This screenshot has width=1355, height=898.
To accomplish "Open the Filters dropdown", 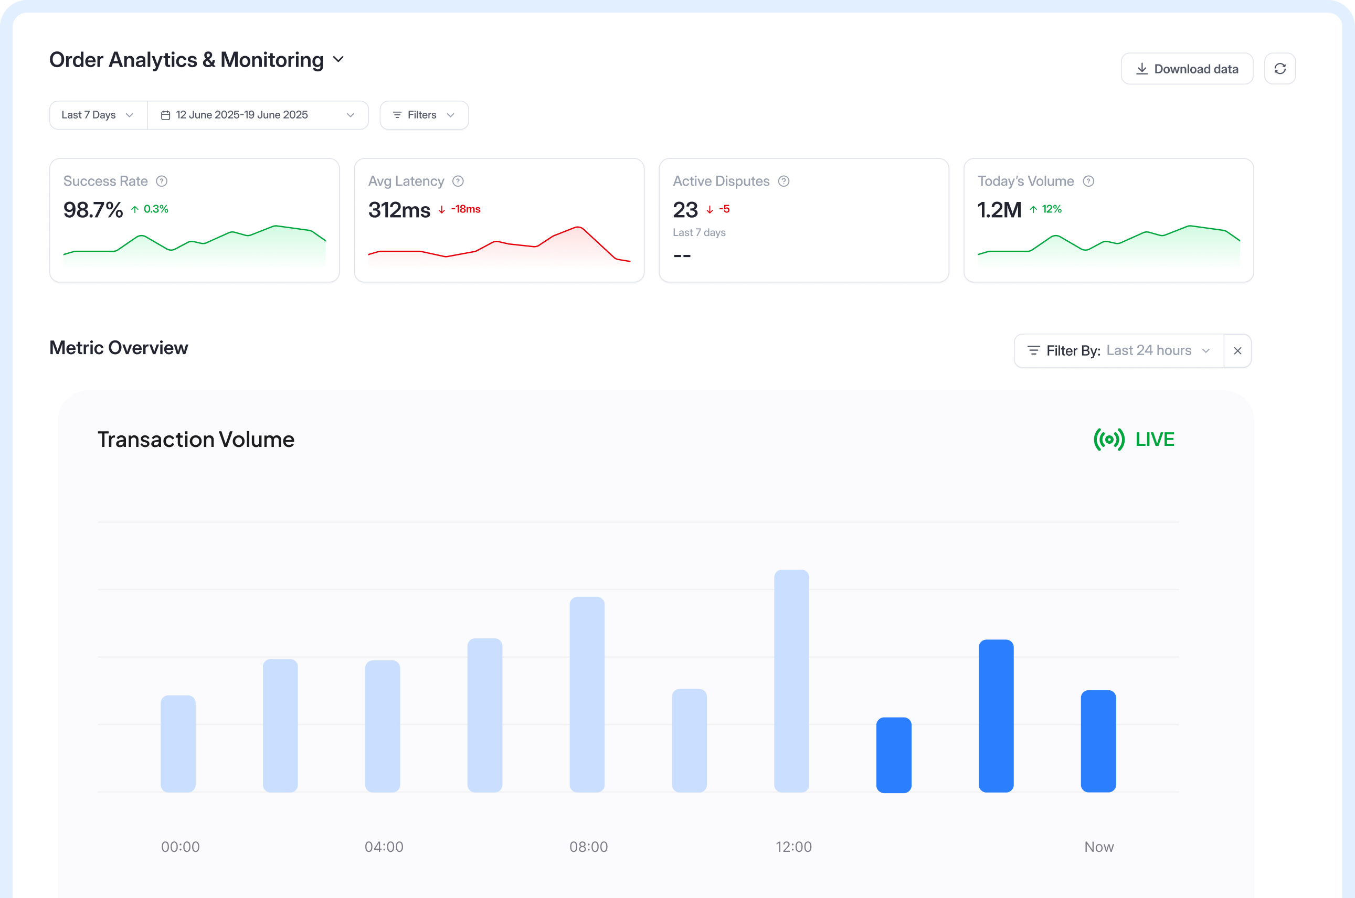I will (424, 115).
